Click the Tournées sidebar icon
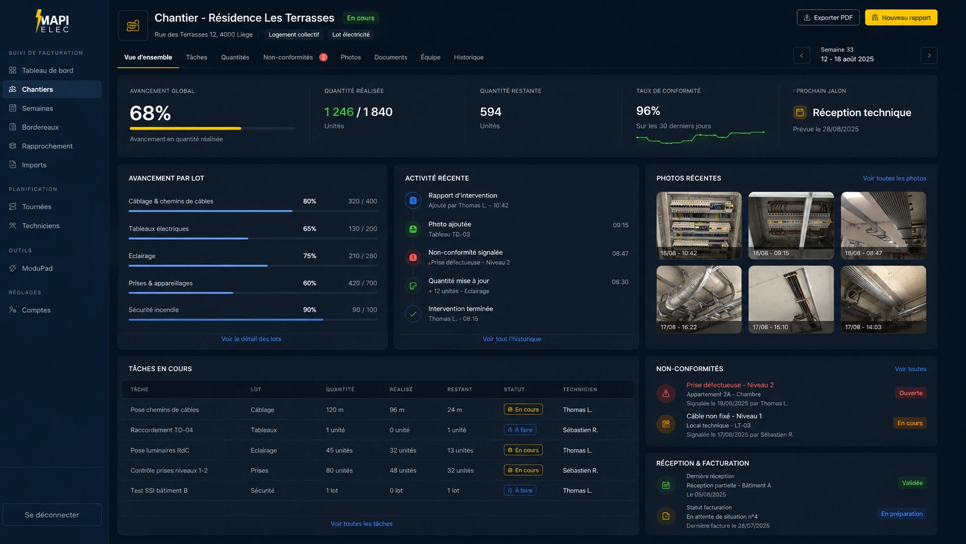 click(13, 206)
